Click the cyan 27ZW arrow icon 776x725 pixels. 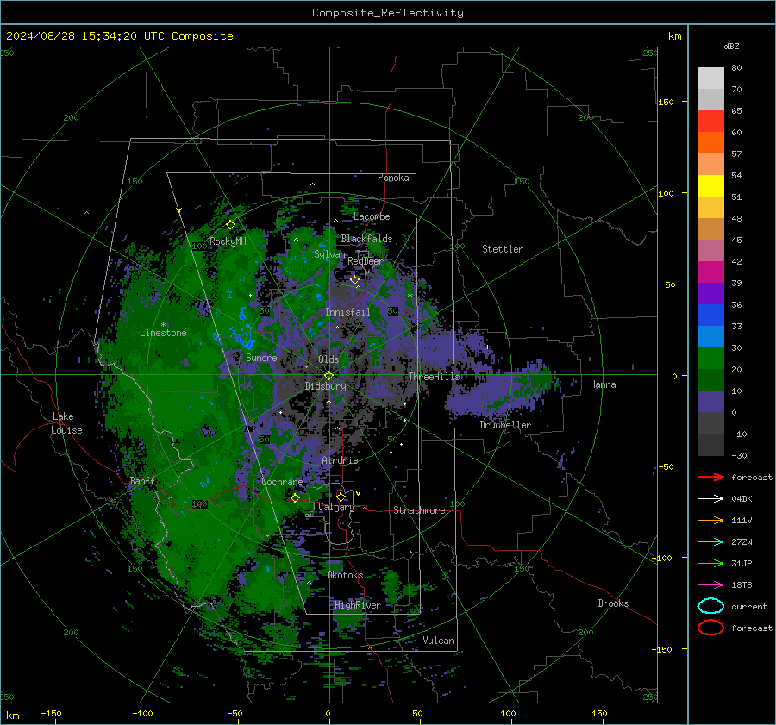click(710, 542)
